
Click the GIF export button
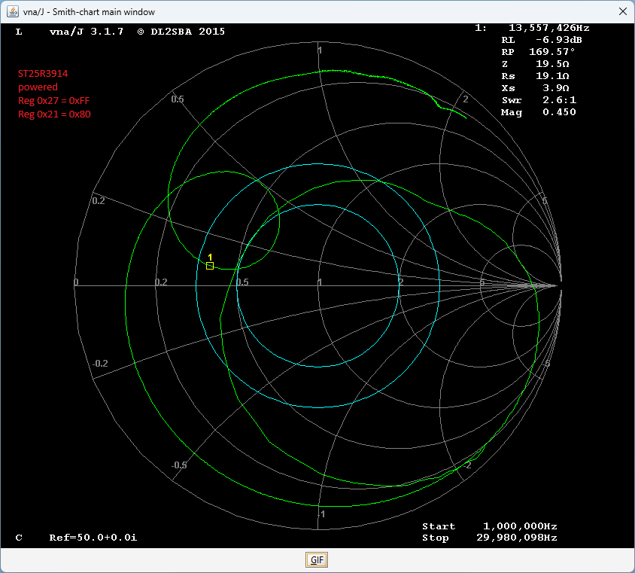[x=316, y=559]
